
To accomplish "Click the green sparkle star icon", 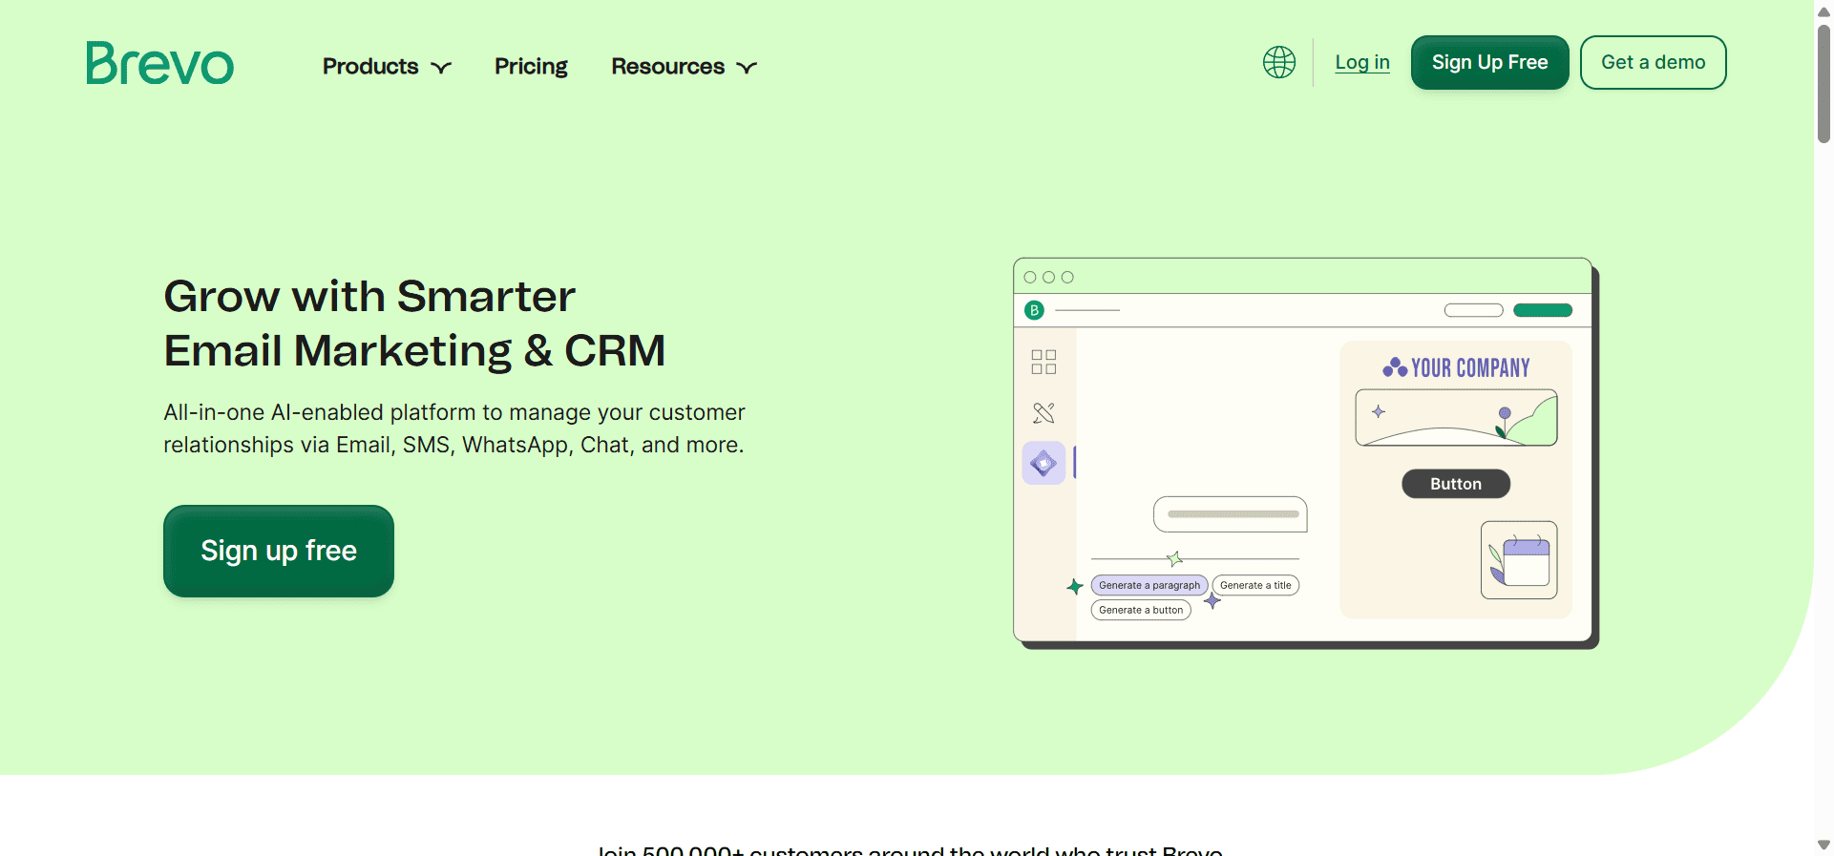I will (x=1075, y=586).
